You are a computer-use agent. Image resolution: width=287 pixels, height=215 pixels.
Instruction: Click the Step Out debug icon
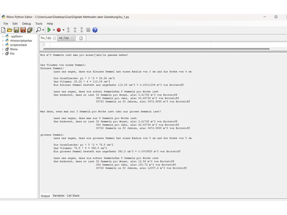[x=82, y=30]
